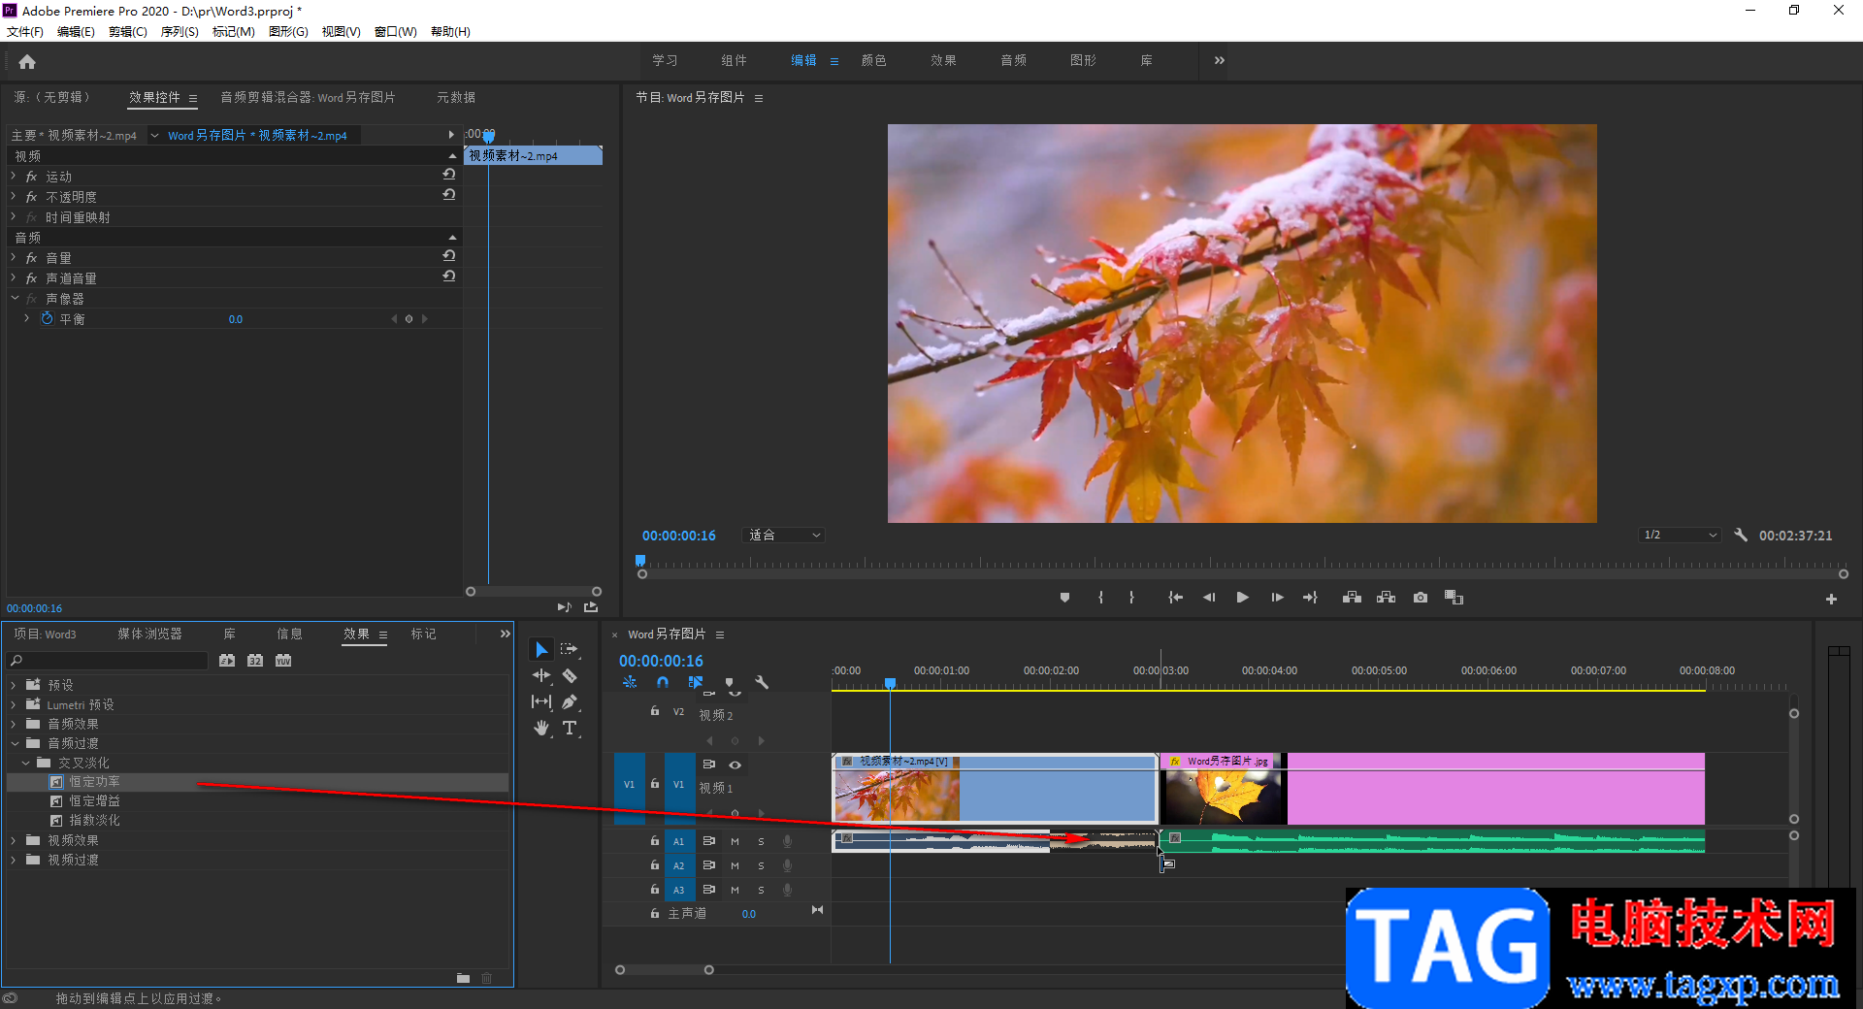Go to Out point
This screenshot has width=1863, height=1009.
pos(1310,598)
